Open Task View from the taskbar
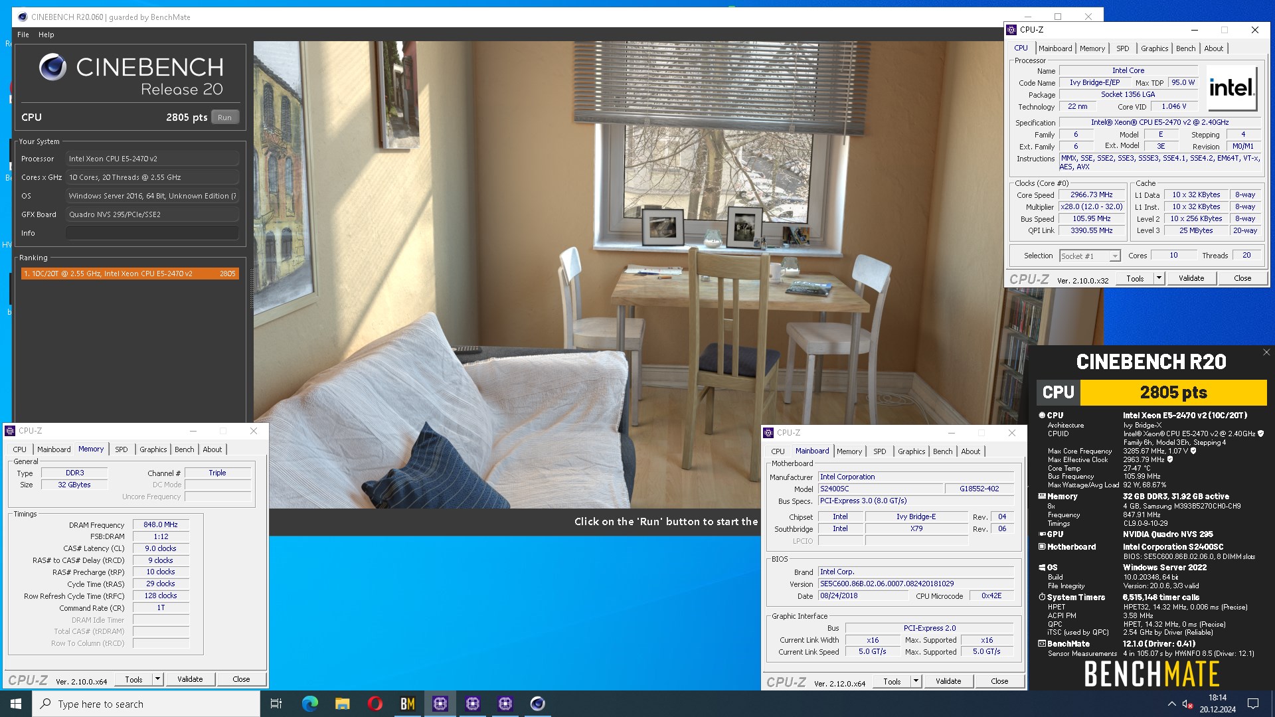The image size is (1275, 717). tap(276, 704)
